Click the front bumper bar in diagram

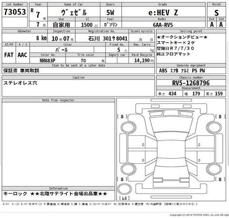[x=171, y=100]
